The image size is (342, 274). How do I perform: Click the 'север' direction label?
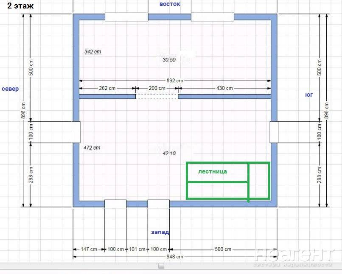click(x=10, y=89)
